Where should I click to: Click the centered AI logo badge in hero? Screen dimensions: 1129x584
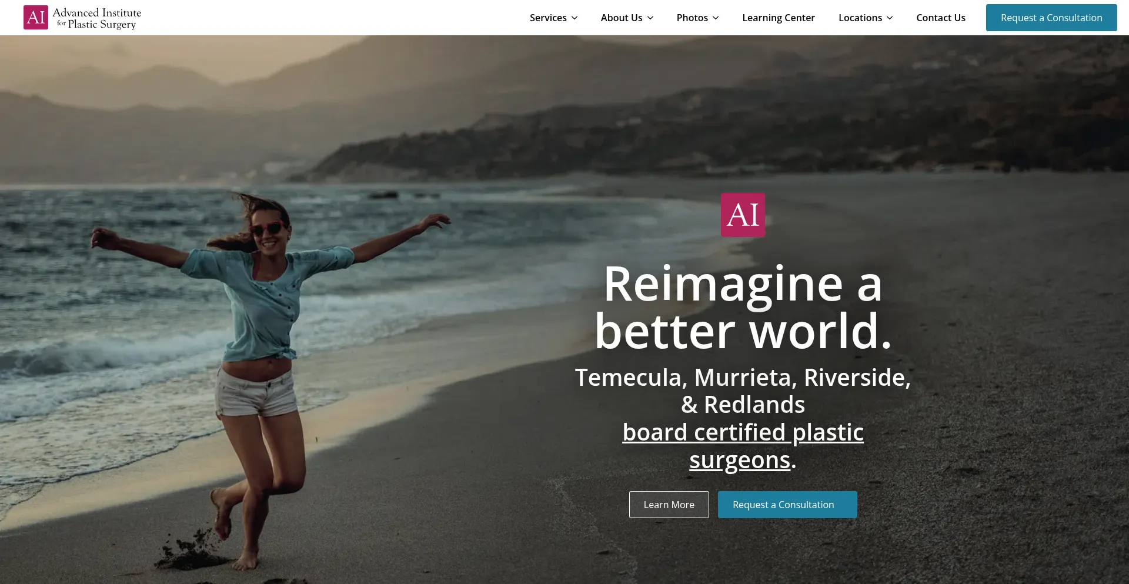(743, 215)
